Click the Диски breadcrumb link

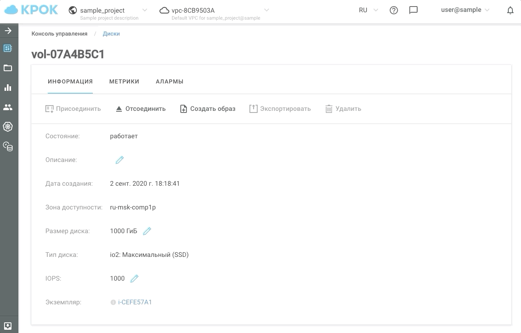click(x=111, y=34)
